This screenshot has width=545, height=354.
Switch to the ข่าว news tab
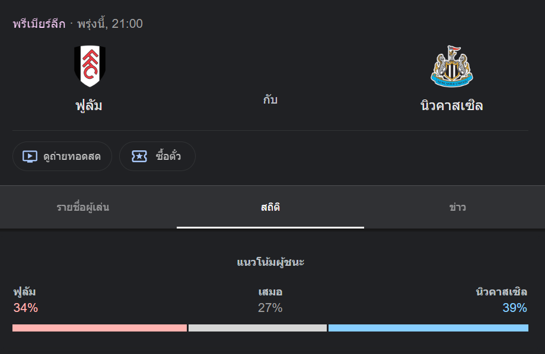(457, 207)
